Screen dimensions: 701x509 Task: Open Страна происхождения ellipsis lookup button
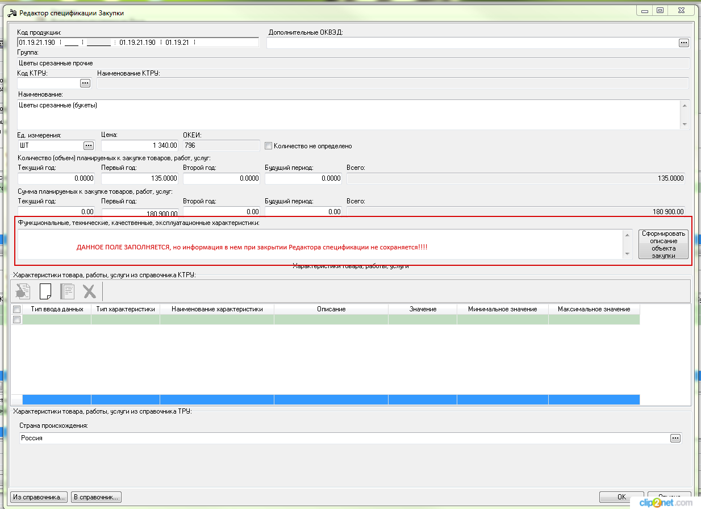point(675,438)
